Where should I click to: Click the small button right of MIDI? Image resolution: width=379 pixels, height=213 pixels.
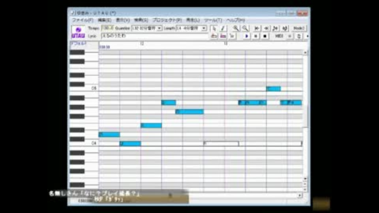(x=289, y=36)
